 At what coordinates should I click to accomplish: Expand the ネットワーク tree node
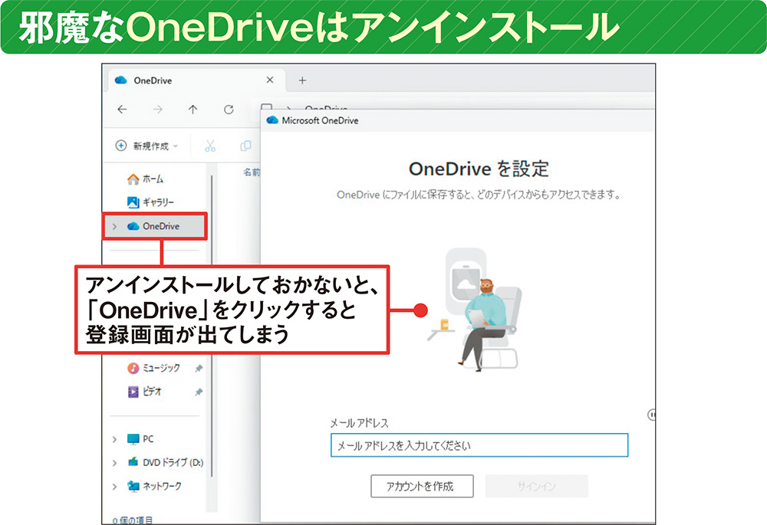(114, 487)
